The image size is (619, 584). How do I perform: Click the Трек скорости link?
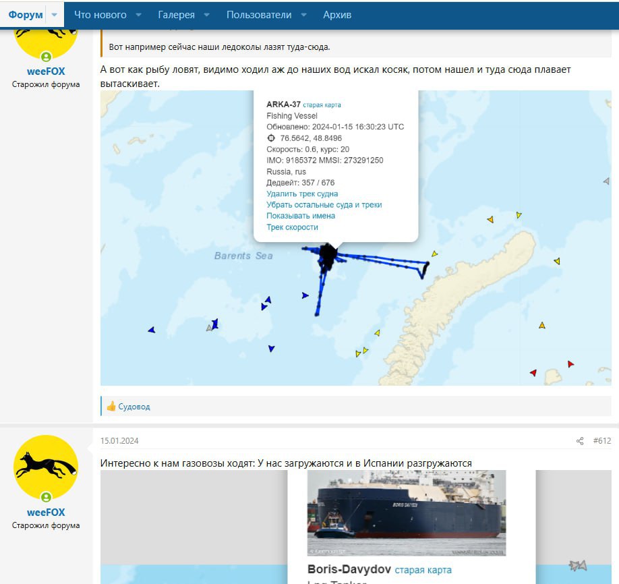click(292, 227)
